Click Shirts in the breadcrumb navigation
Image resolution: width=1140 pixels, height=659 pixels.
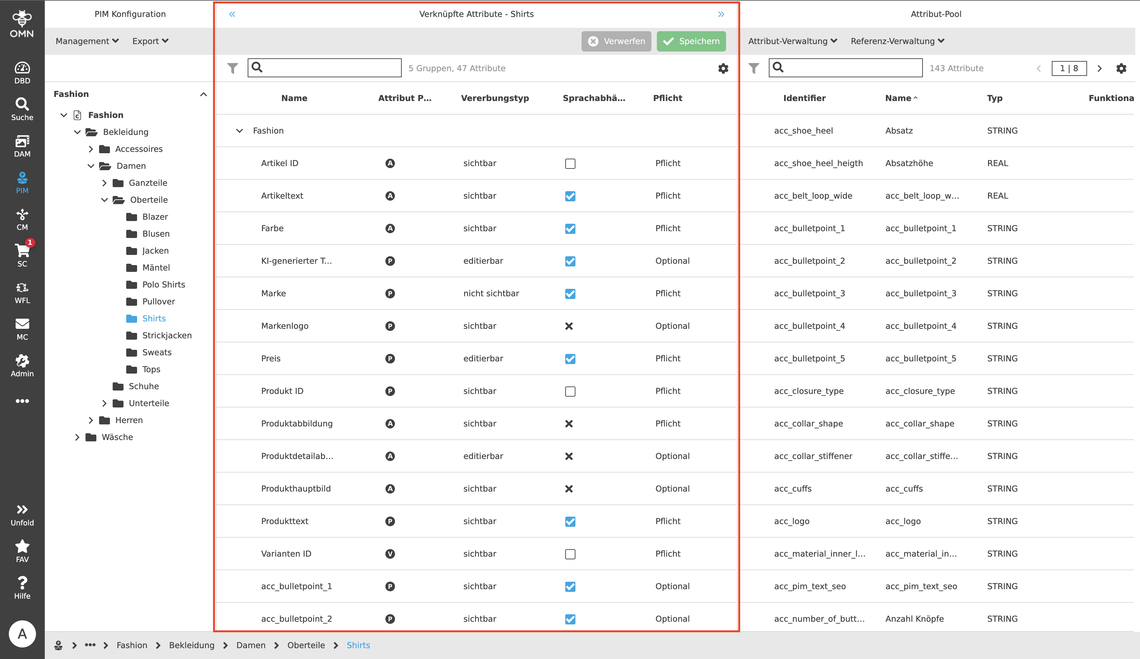click(358, 645)
